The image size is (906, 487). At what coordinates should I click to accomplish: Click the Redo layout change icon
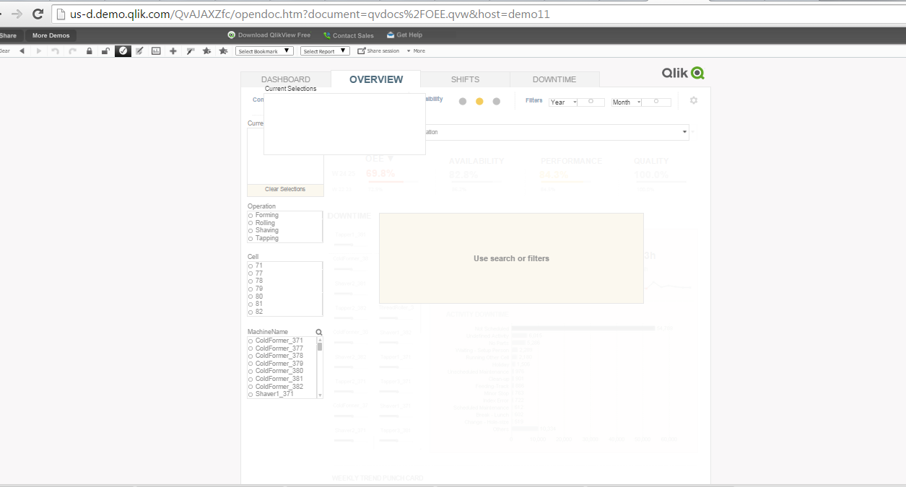tap(72, 51)
